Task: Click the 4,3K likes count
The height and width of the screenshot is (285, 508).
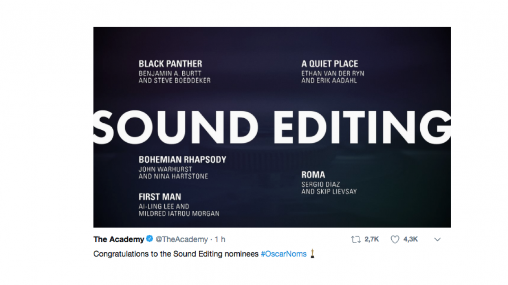Action: coord(411,240)
